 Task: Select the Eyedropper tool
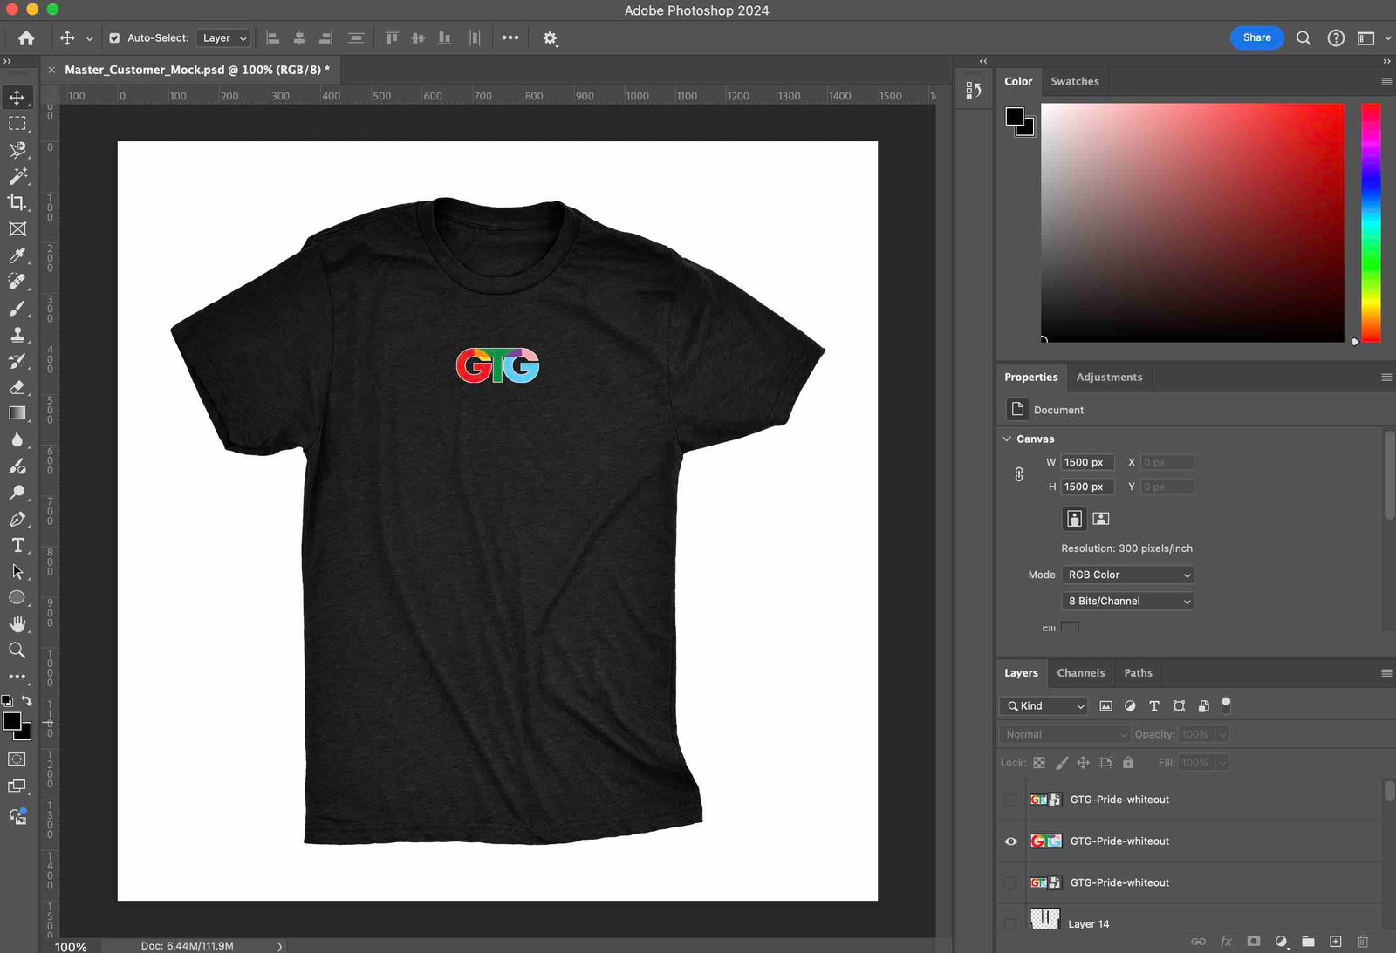click(17, 255)
